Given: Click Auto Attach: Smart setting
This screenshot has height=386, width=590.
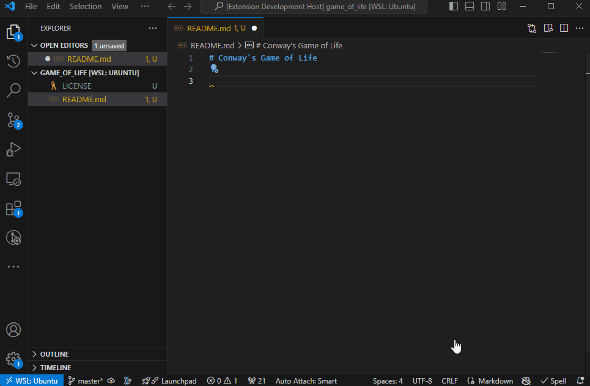Looking at the screenshot, I should coord(306,380).
